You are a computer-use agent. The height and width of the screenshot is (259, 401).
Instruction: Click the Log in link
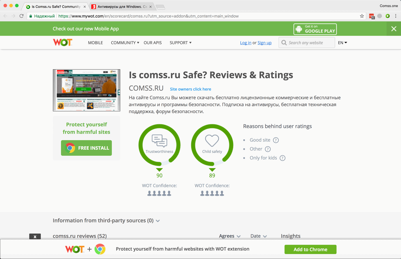(246, 43)
